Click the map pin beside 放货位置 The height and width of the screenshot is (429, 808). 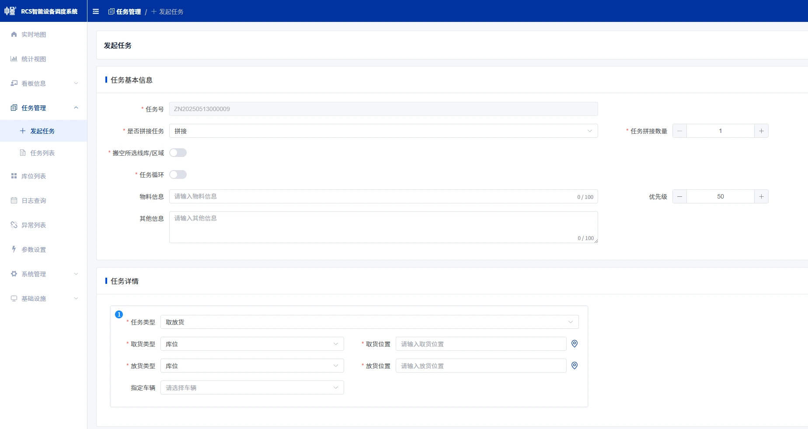[575, 366]
